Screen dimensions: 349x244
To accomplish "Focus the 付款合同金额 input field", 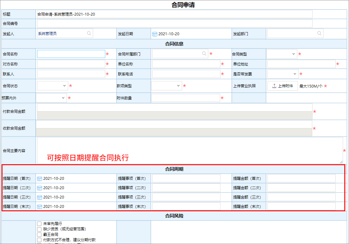I will [x=175, y=108].
